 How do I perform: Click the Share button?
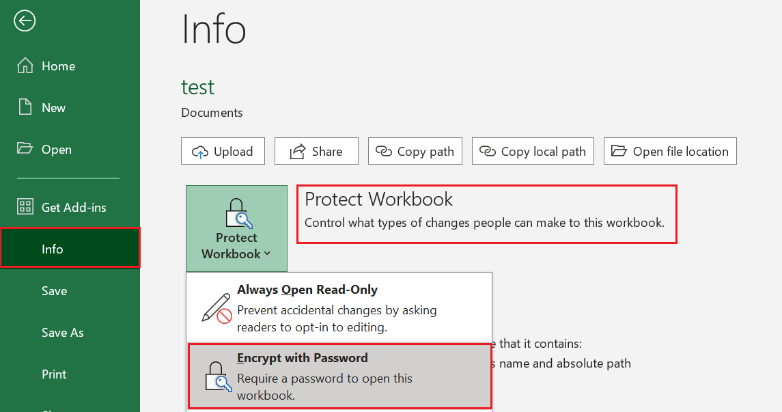coord(316,151)
